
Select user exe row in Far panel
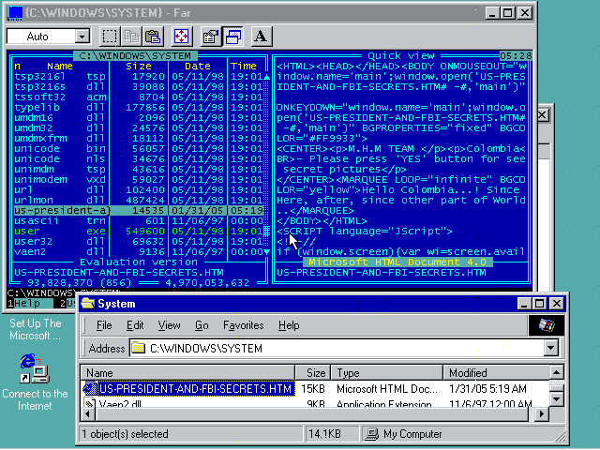[139, 232]
